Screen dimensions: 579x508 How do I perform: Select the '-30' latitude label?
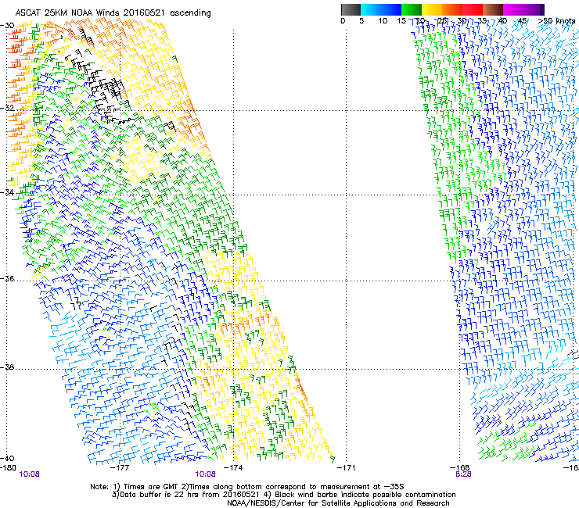point(7,25)
